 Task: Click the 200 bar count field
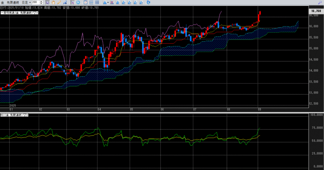point(35,2)
